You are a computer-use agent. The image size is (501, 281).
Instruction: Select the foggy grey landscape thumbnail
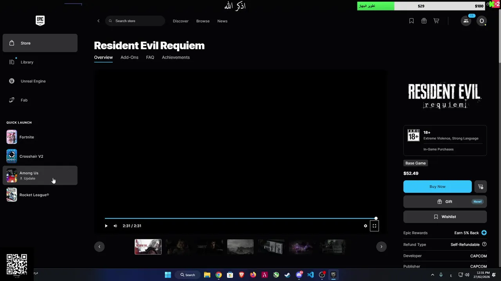tap(240, 247)
